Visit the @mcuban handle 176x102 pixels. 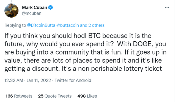[x=32, y=14]
